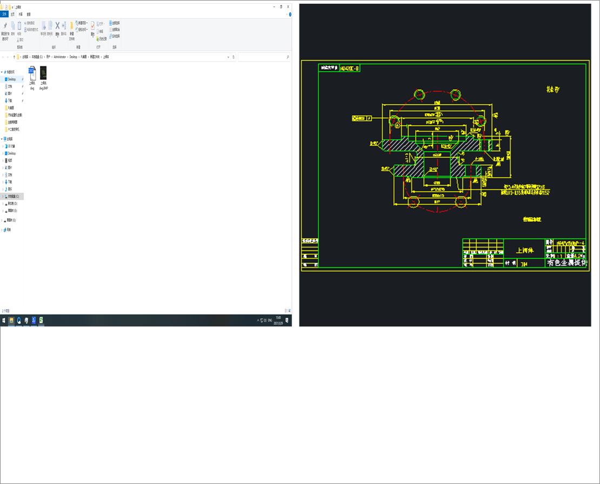Click Desktop under Quick Access sidebar
Viewport: 600px width, 484px height.
coord(12,79)
